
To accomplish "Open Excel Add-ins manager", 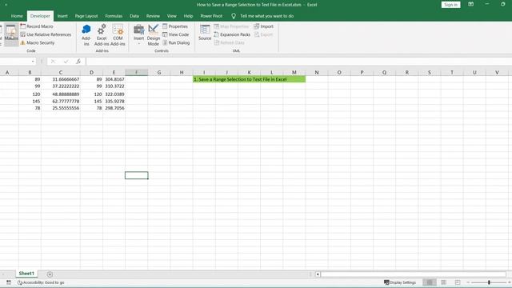I will [x=102, y=34].
